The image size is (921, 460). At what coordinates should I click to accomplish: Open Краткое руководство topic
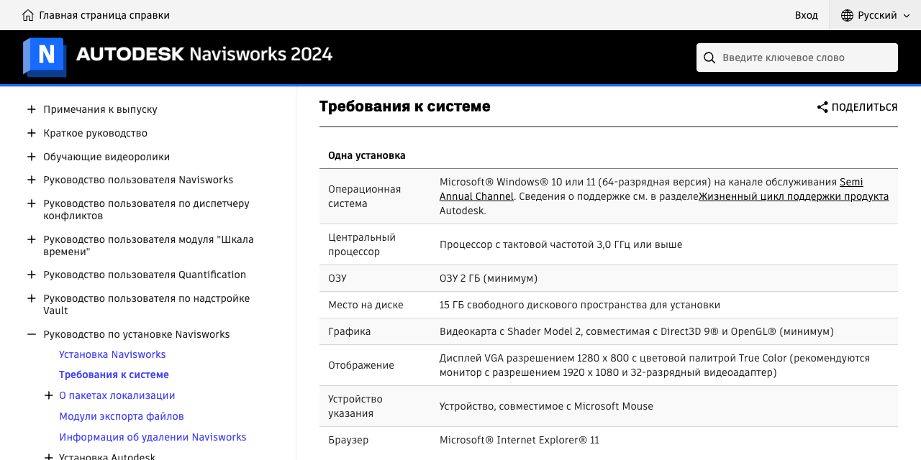(x=95, y=133)
